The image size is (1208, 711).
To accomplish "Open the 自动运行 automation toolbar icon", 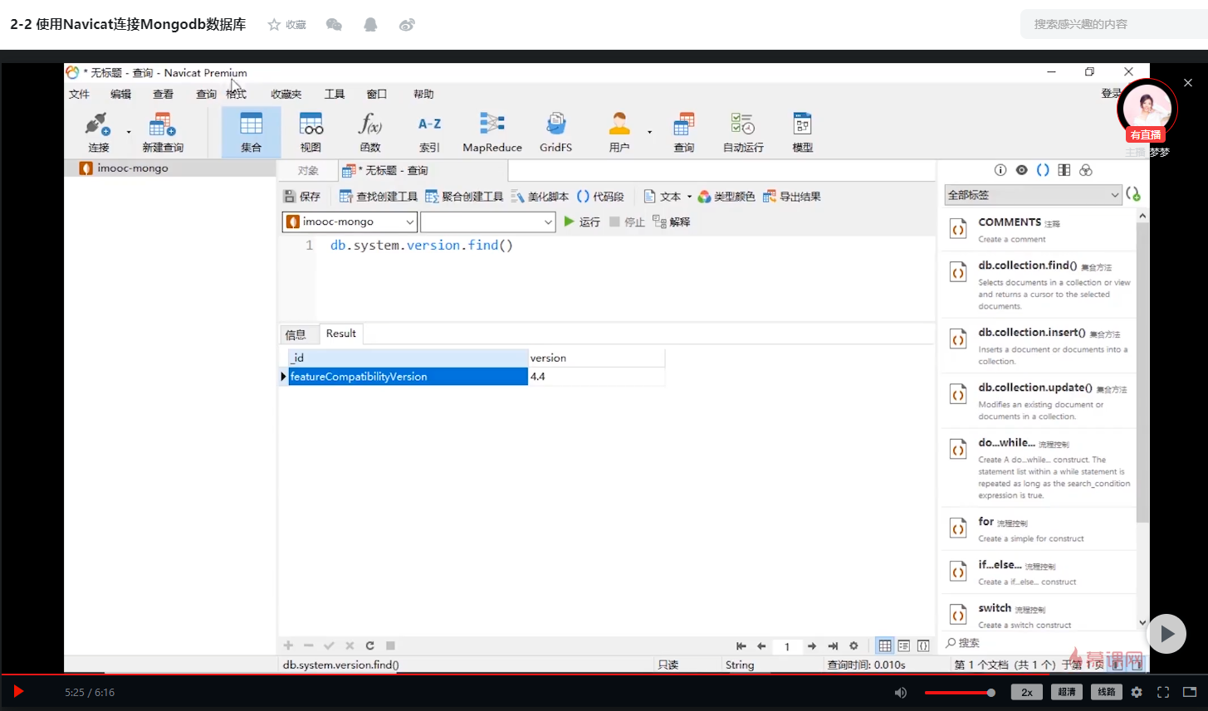I will point(743,133).
